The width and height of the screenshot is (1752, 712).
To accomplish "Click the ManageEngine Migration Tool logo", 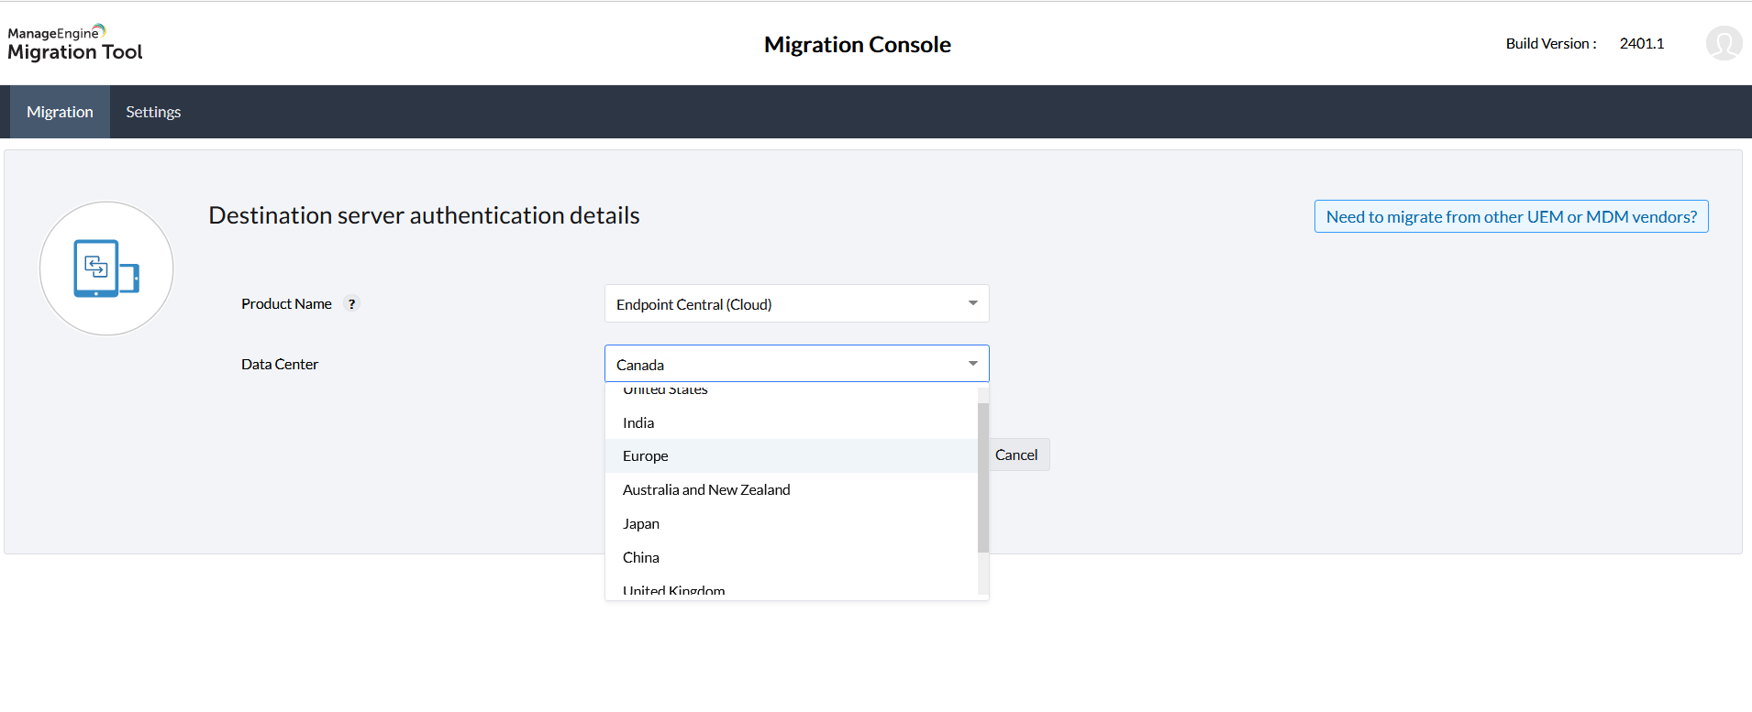I will click(75, 43).
